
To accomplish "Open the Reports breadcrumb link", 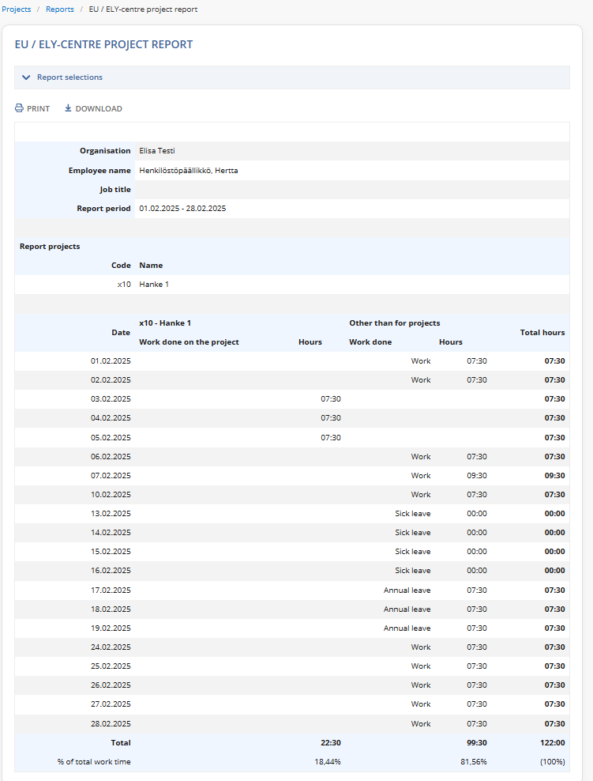I will pyautogui.click(x=60, y=9).
